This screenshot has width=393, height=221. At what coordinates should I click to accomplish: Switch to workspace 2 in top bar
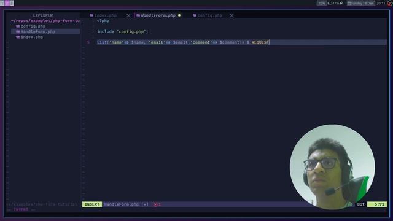coord(7,3)
